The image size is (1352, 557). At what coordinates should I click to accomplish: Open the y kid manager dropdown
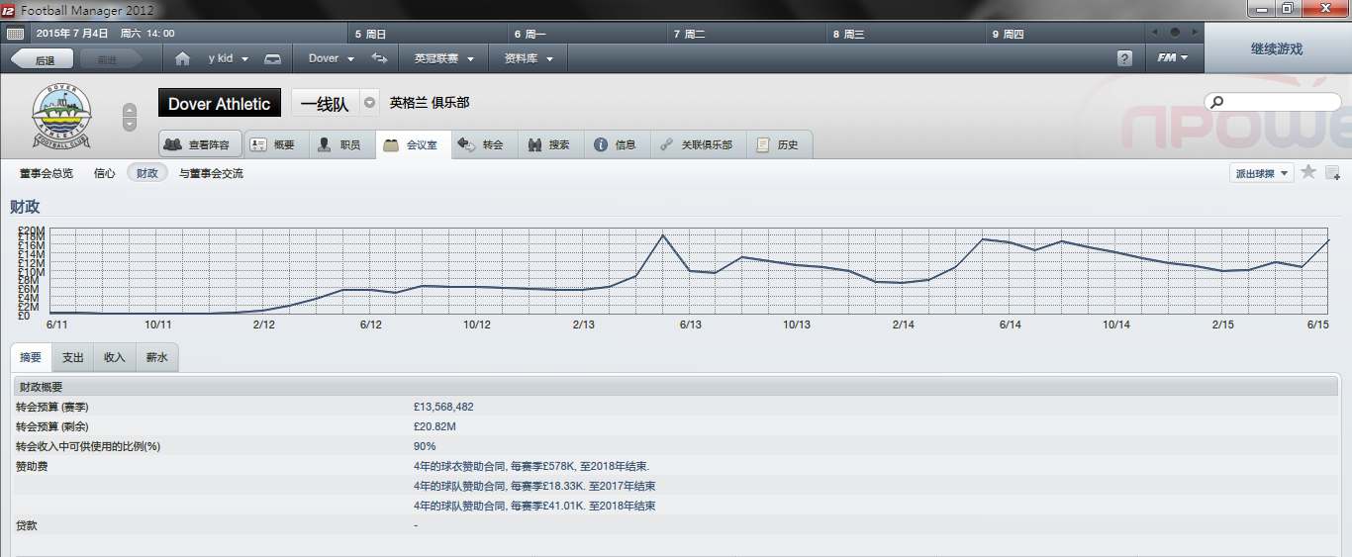tap(228, 58)
